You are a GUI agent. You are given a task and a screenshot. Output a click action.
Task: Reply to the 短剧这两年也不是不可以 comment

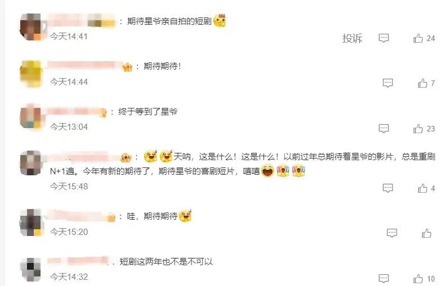pyautogui.click(x=384, y=278)
